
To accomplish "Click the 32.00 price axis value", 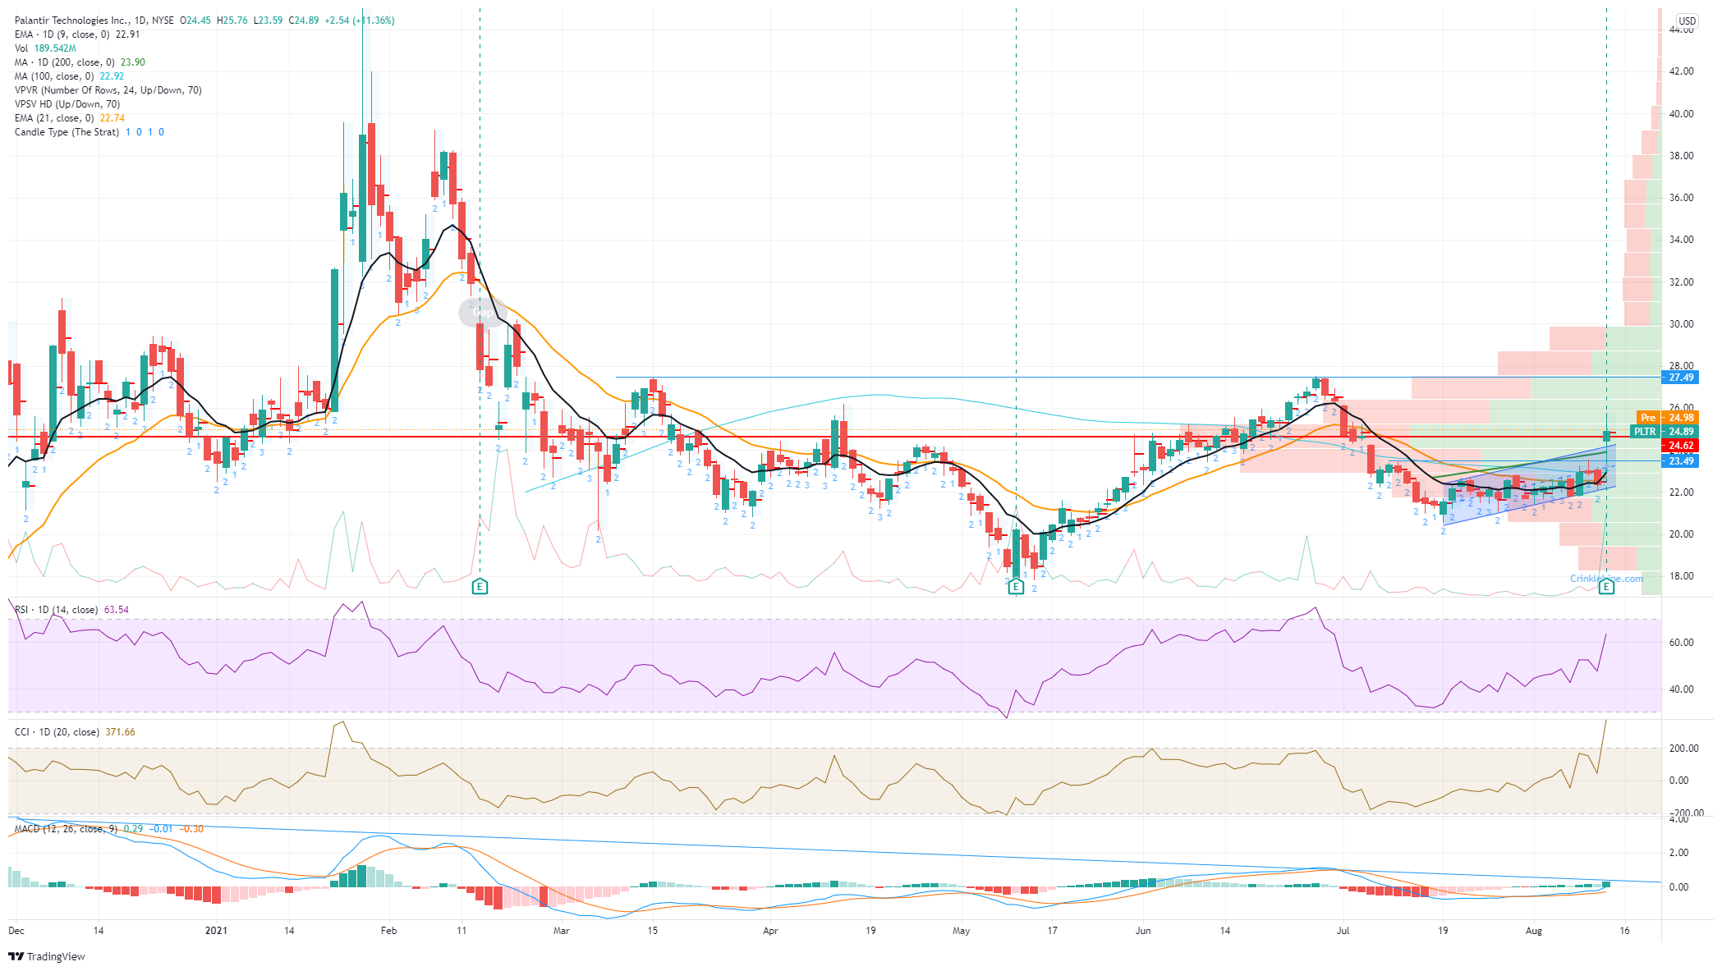I will pos(1681,282).
